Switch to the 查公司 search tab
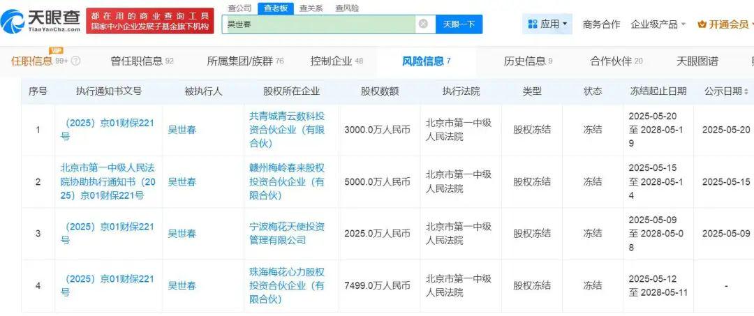The height and width of the screenshot is (316, 754). click(x=239, y=8)
